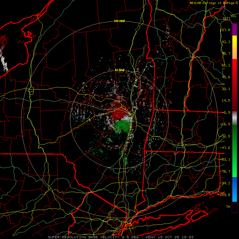Click the -47.6 velocity scale value
This screenshot has height=239, width=239.
[x=225, y=148]
